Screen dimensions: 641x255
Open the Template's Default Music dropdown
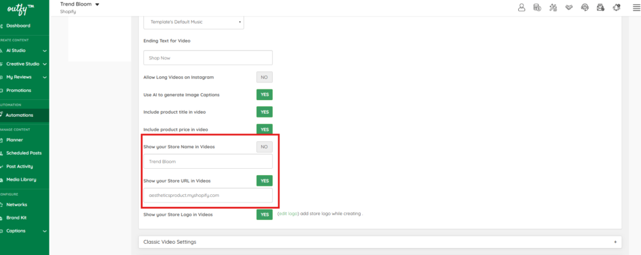[x=194, y=22]
